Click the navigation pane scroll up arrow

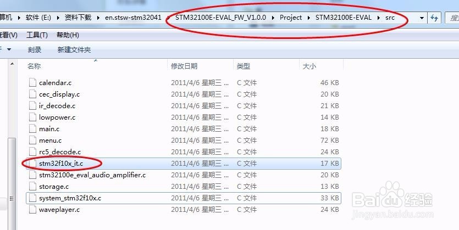(x=12, y=64)
